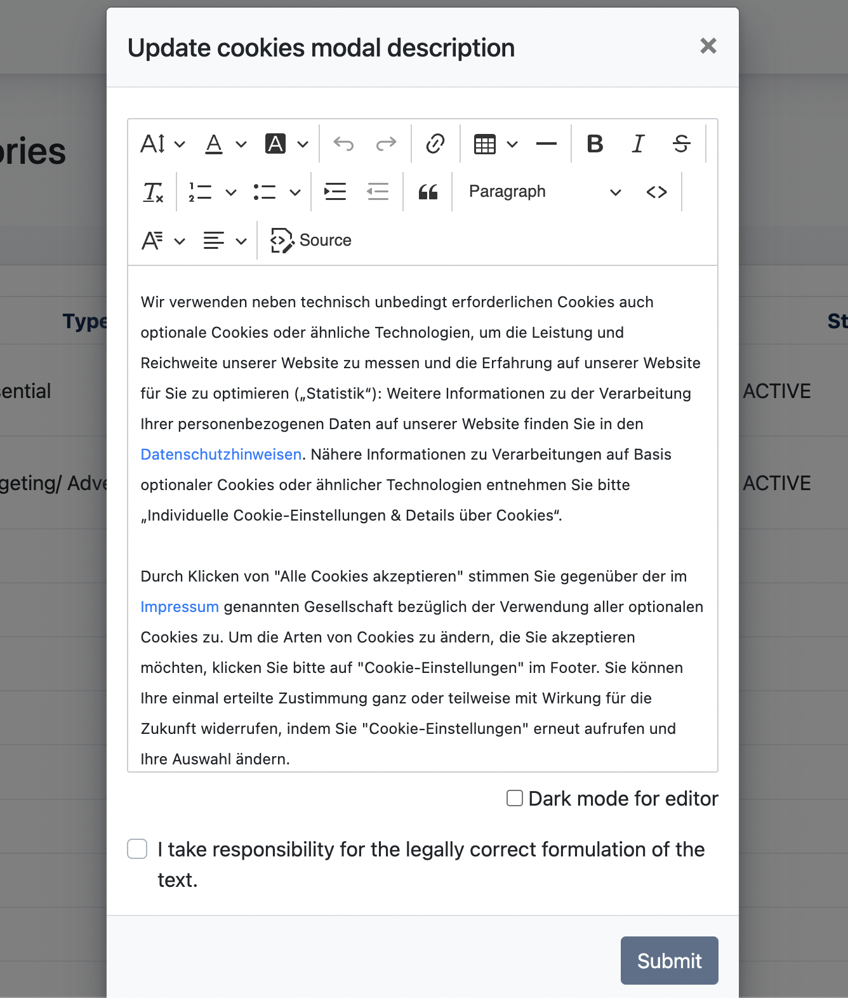Open the Impressum link

tap(180, 607)
